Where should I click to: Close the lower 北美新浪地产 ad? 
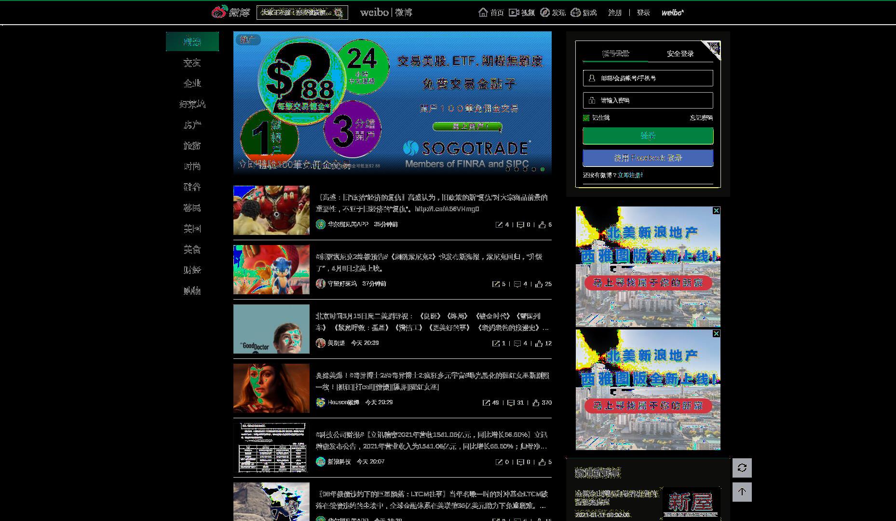(716, 334)
